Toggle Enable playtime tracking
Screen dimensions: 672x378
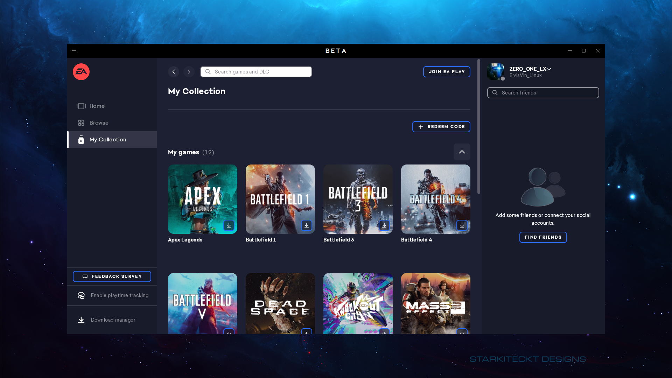pyautogui.click(x=113, y=295)
